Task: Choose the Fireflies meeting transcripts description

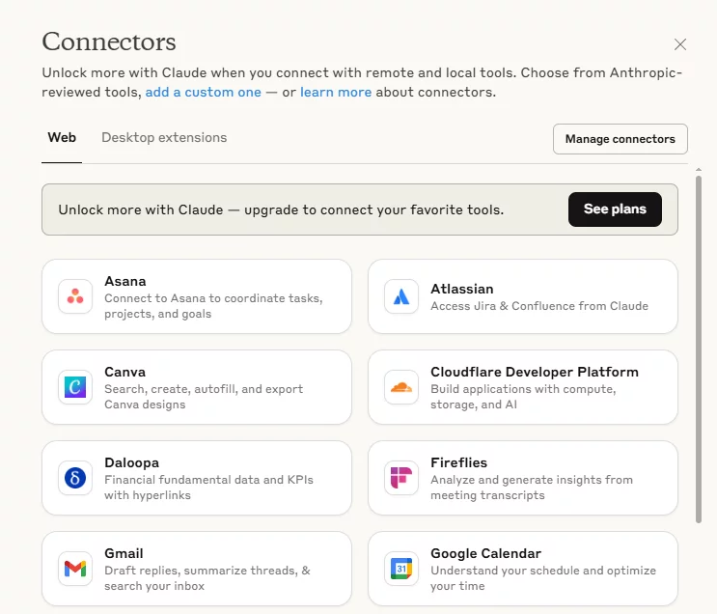Action: pyautogui.click(x=532, y=488)
